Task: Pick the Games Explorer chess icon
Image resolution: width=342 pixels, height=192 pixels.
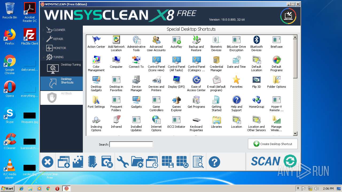Action: [176, 100]
